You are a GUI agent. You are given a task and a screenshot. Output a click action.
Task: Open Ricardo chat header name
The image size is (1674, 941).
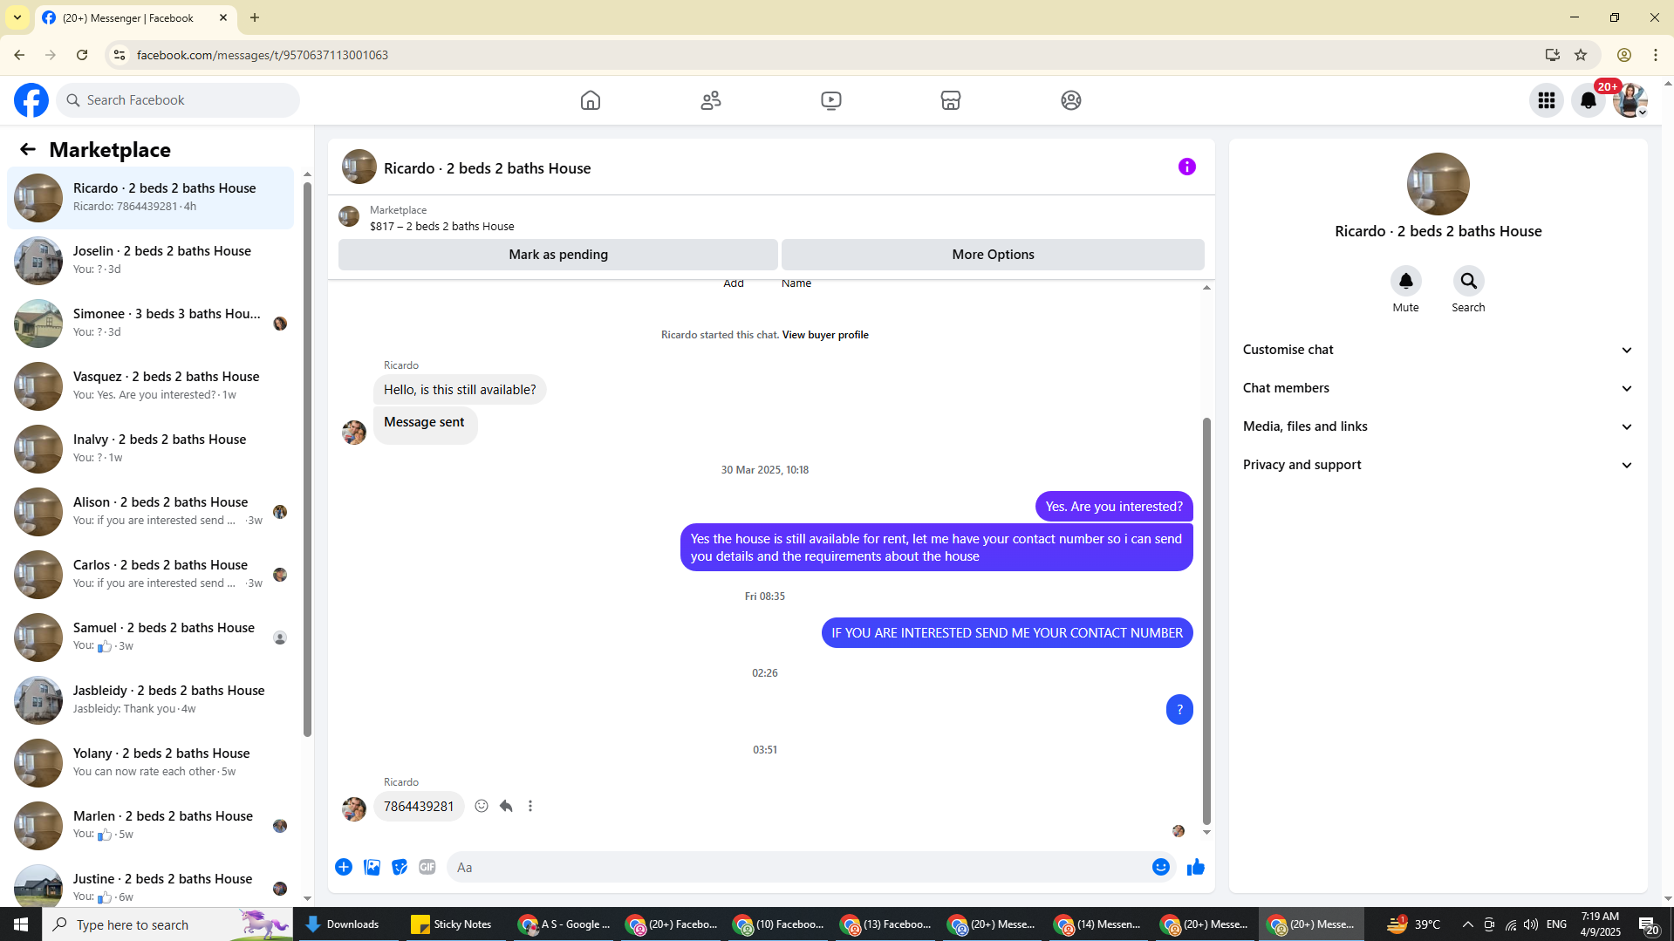(487, 168)
